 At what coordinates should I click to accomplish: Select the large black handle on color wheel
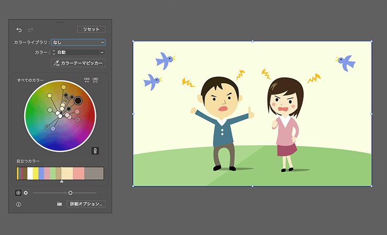[78, 100]
